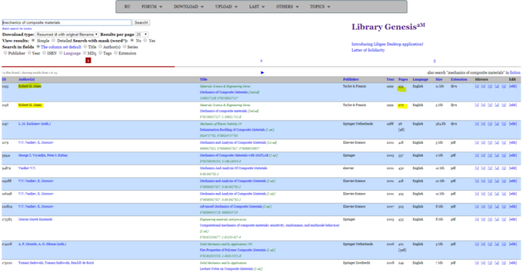Sort results by Title column header
The image size is (523, 273).
coord(203,79)
